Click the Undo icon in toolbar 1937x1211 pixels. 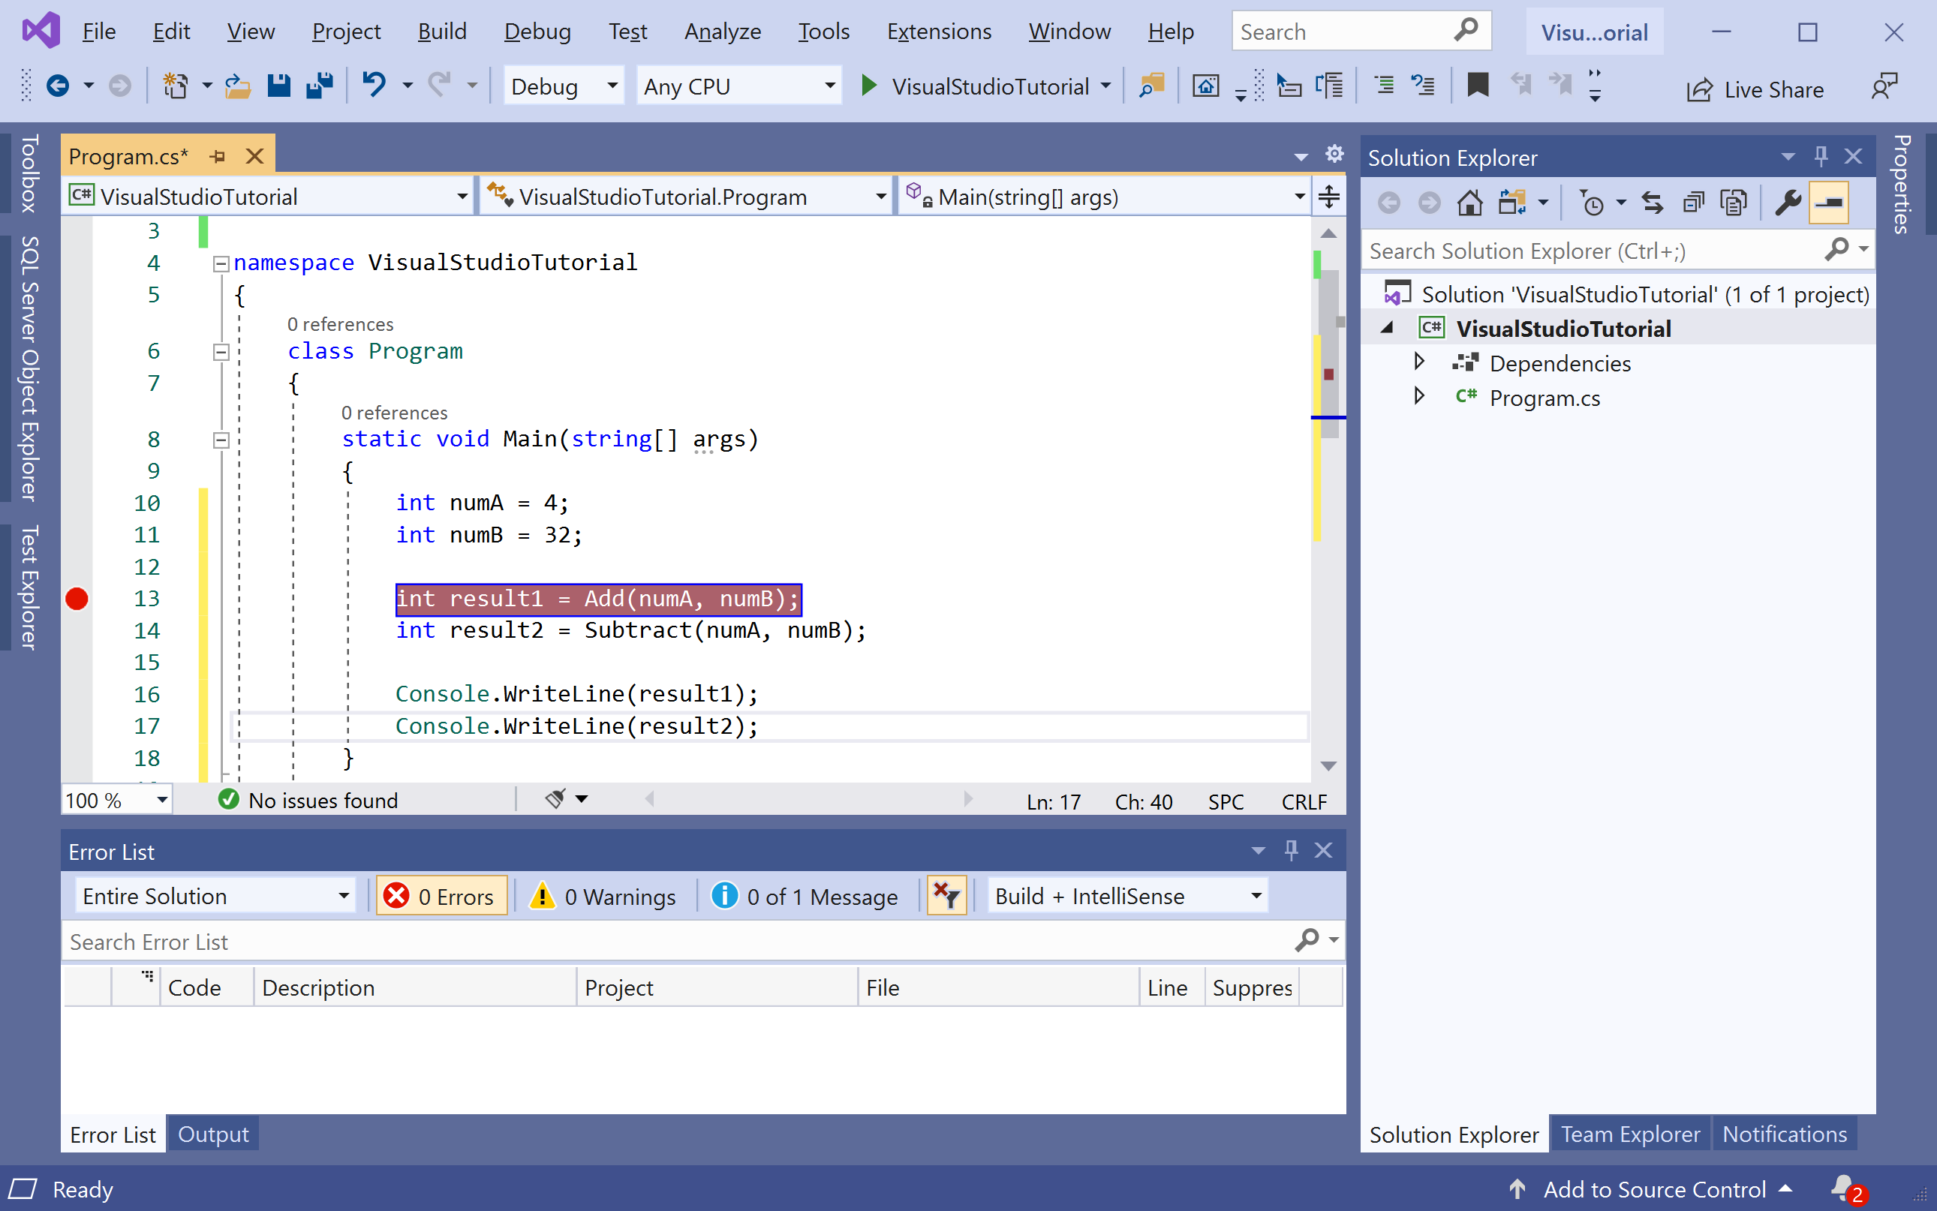click(373, 84)
